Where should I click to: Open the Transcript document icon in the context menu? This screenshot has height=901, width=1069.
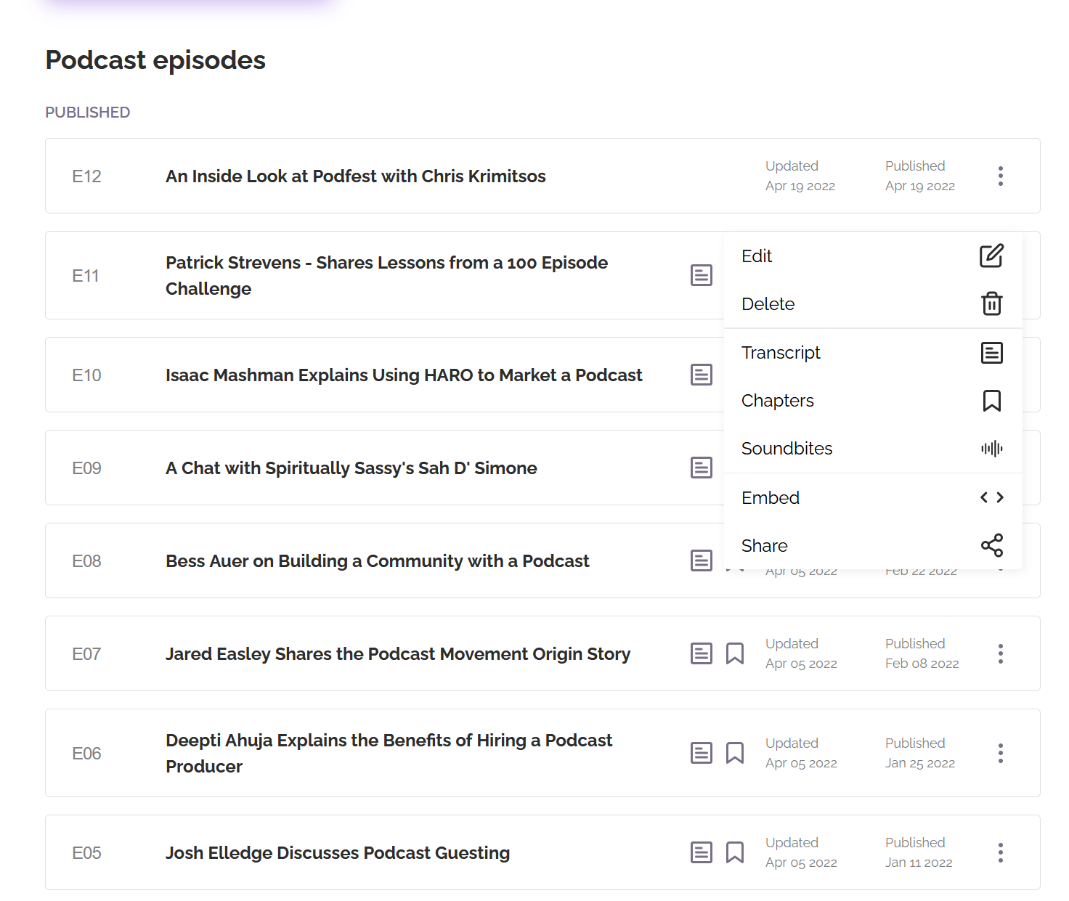click(x=992, y=353)
